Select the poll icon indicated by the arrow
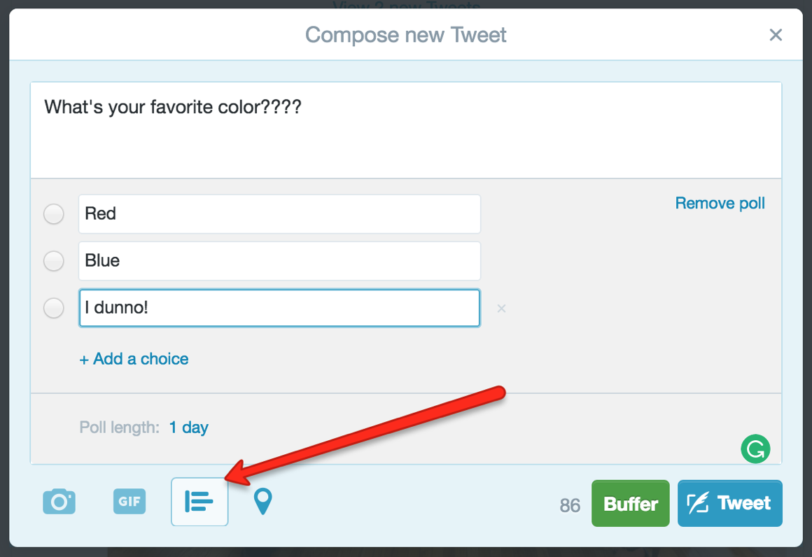 pos(199,502)
